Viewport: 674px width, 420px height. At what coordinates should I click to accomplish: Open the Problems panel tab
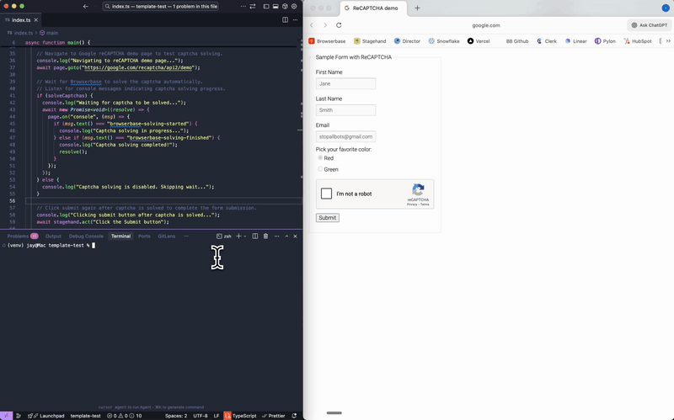point(19,237)
